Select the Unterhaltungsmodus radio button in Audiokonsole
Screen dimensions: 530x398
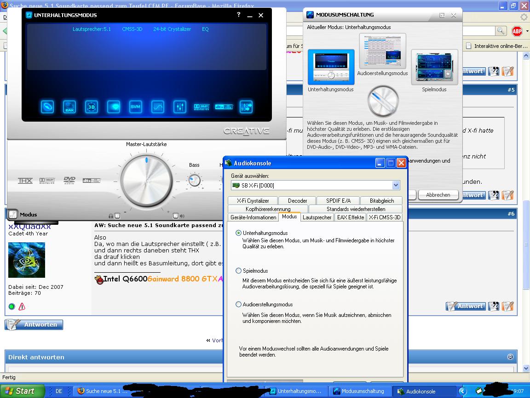click(x=239, y=233)
